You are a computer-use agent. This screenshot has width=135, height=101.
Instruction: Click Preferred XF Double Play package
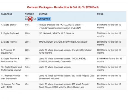coord(8,51)
